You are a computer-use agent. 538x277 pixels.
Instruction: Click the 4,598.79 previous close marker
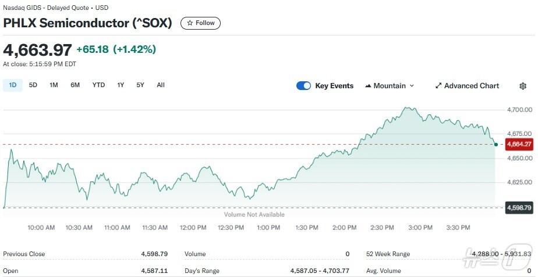519,207
